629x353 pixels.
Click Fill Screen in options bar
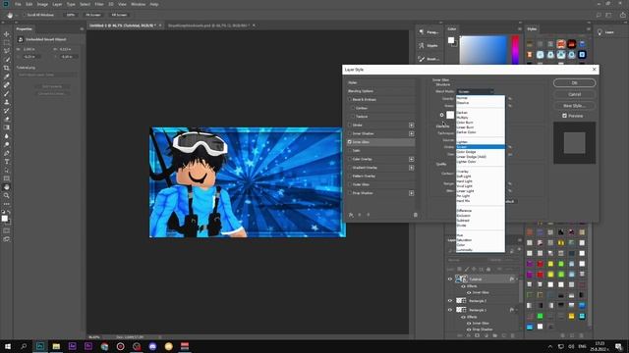point(119,15)
